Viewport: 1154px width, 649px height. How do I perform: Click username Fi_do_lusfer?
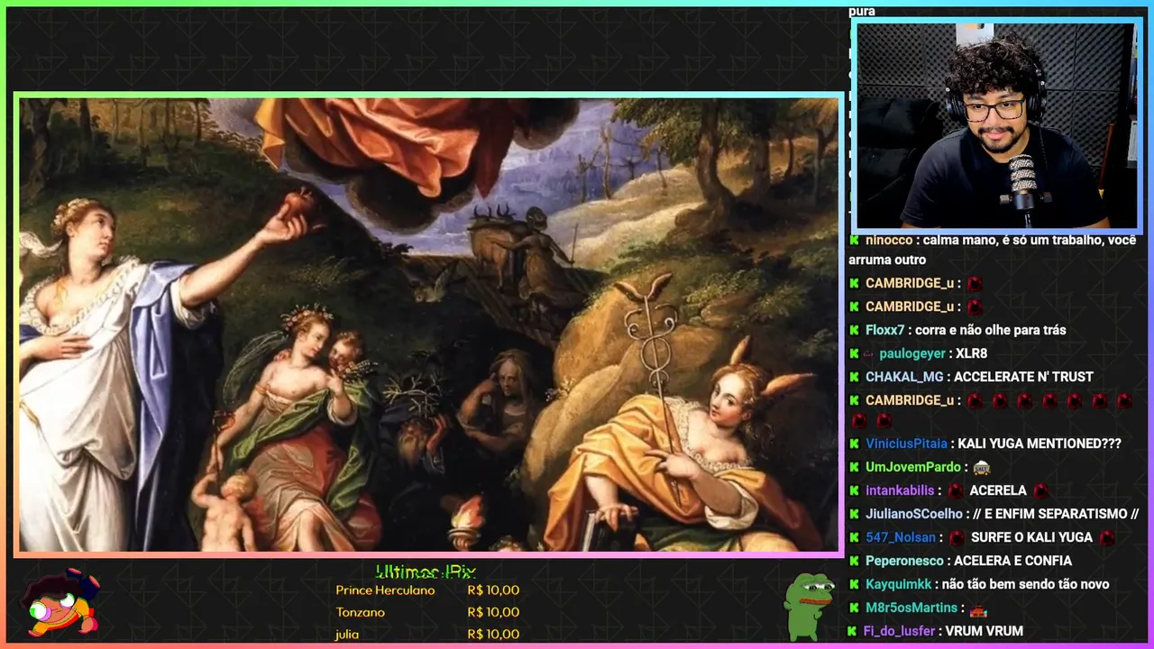898,631
